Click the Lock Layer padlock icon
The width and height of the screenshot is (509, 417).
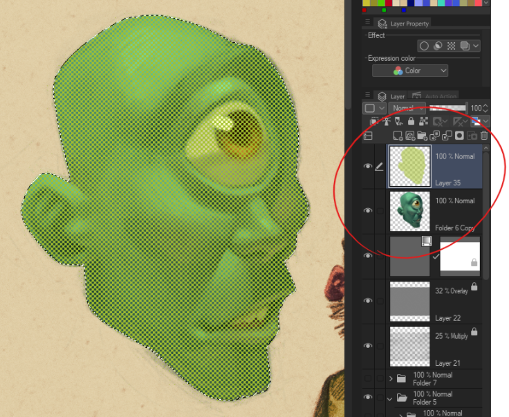point(411,122)
